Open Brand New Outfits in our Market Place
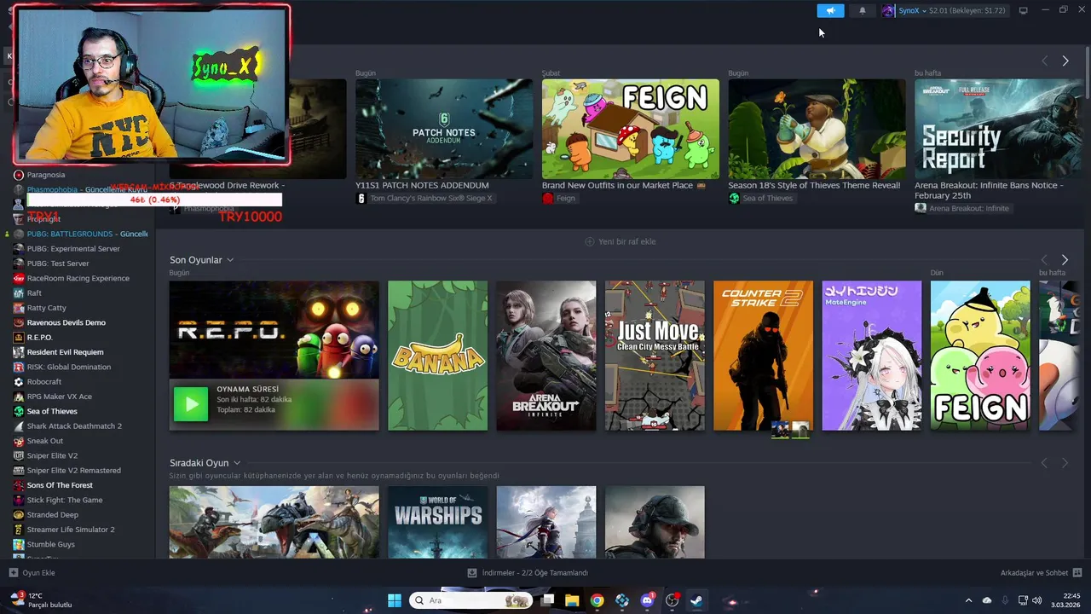 tap(623, 185)
